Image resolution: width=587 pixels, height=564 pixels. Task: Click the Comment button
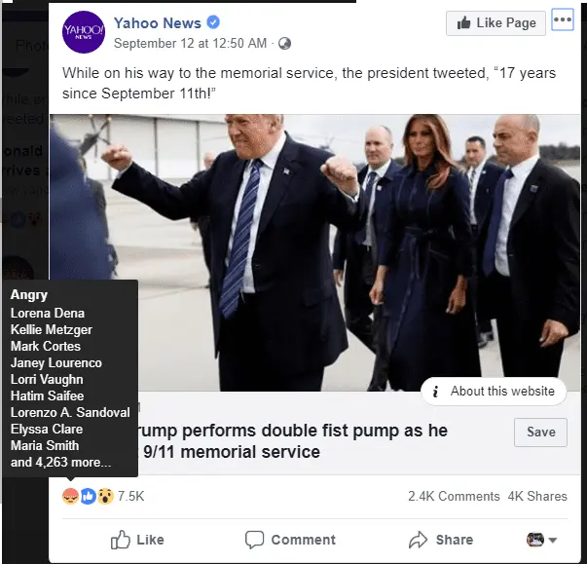point(290,540)
